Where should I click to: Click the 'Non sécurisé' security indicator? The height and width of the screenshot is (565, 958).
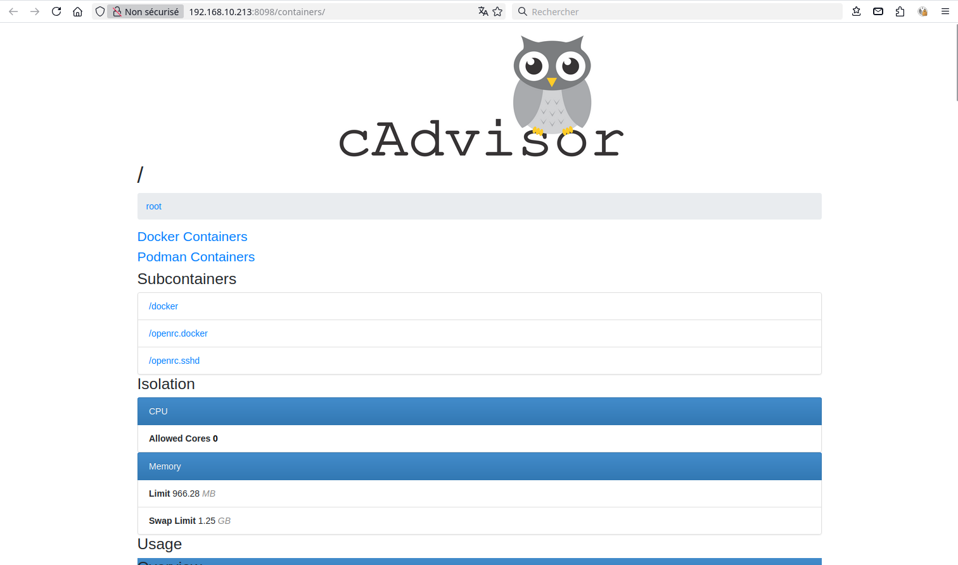click(146, 11)
